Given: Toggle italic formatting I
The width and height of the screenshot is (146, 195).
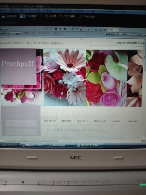Looking at the screenshot, I should click(x=60, y=29).
